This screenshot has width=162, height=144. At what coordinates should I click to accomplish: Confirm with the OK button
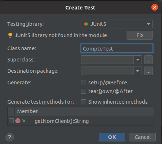[112, 137]
